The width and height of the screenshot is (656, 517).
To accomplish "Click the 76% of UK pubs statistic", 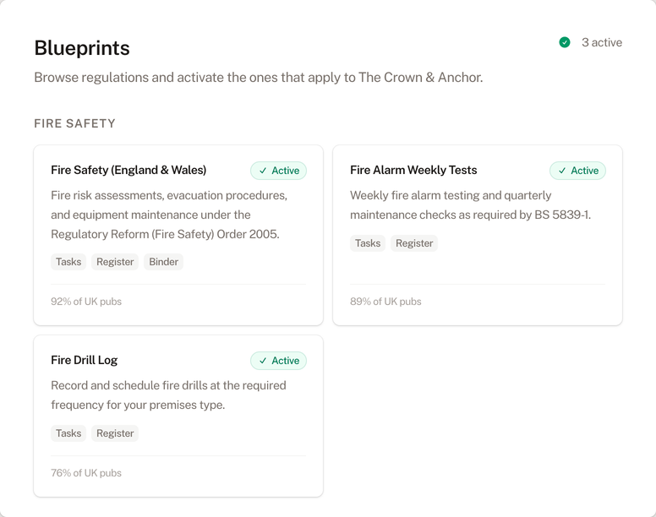I will point(86,473).
